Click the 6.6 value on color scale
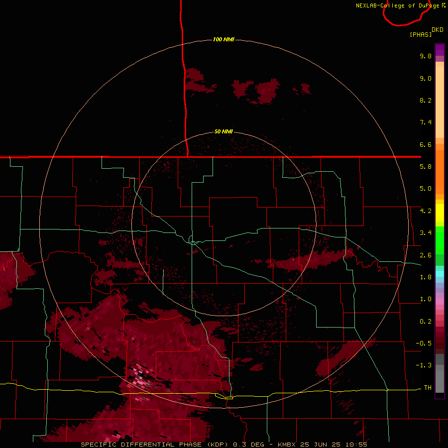448x448 pixels. pyautogui.click(x=426, y=144)
